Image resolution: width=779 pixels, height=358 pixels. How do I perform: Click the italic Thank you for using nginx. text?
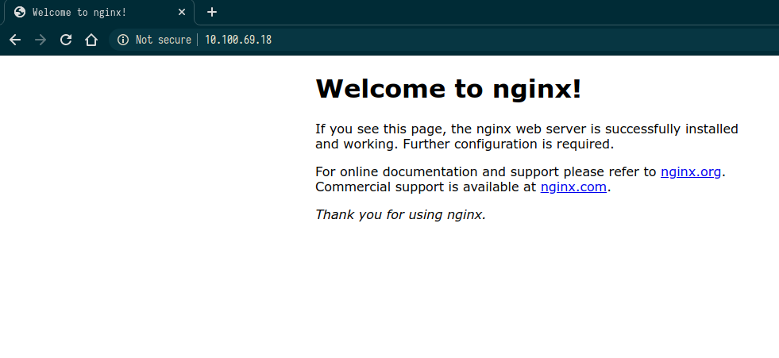point(400,215)
